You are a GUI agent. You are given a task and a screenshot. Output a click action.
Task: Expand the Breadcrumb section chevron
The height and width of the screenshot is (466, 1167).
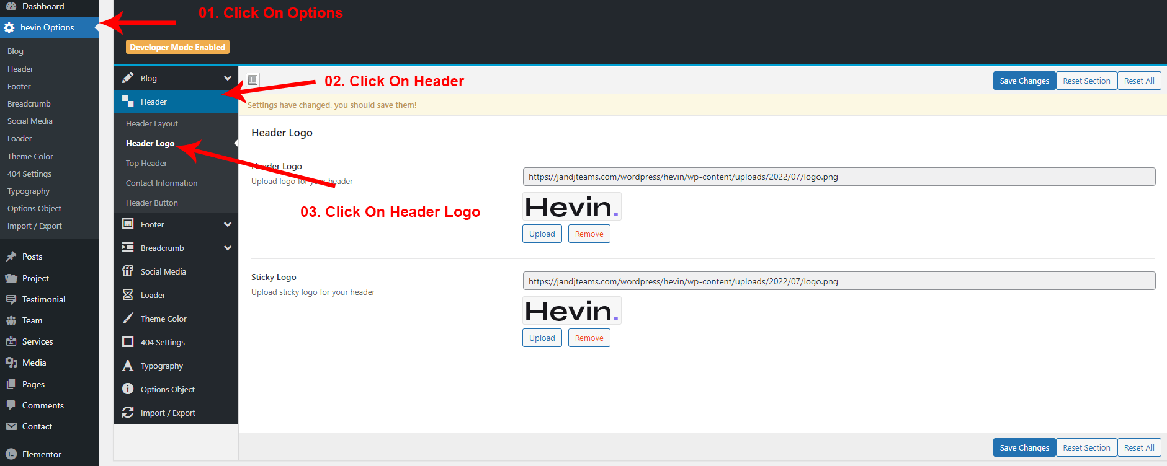pyautogui.click(x=228, y=248)
